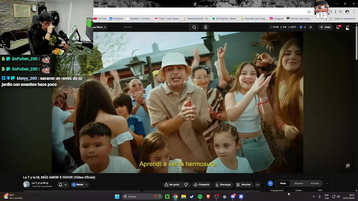This screenshot has width=358, height=201.
Task: Select the AI Coach tab
Action: [x=315, y=183]
